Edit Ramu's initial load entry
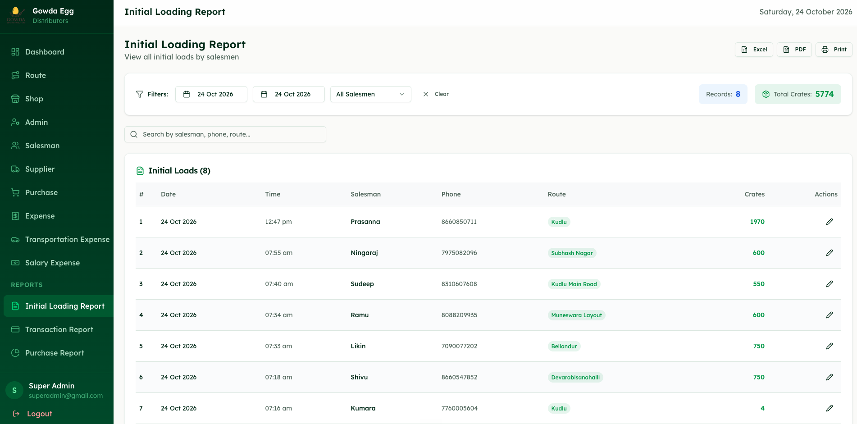Screen dimensions: 857x424 click(829, 315)
